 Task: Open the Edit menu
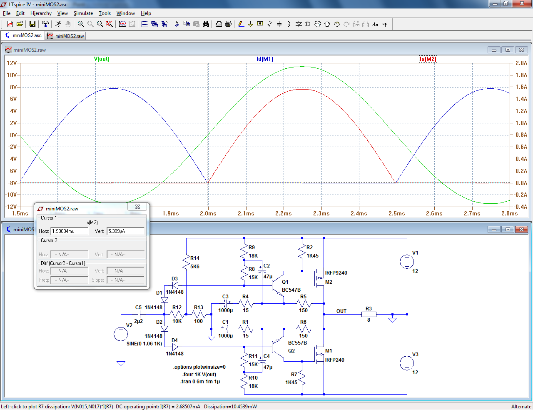(x=20, y=13)
